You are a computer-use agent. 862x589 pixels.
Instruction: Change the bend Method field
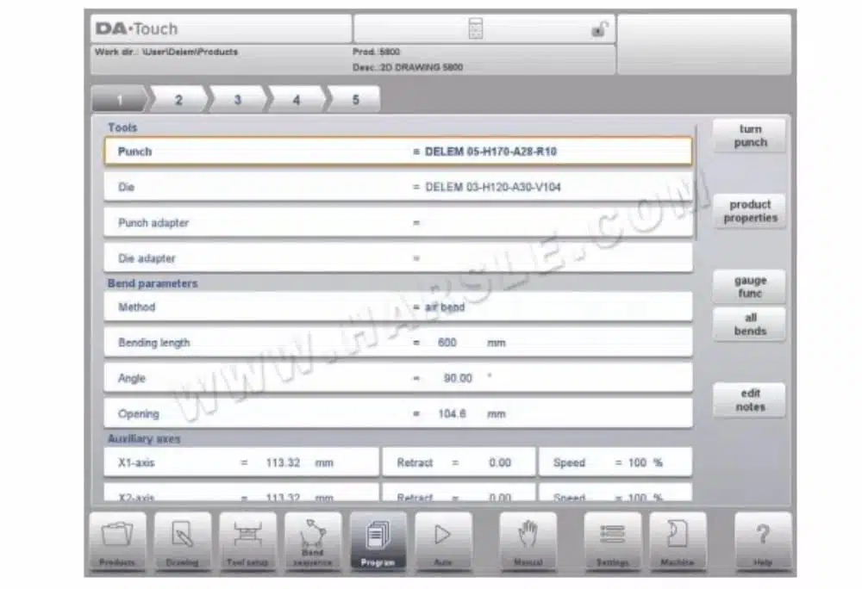(x=398, y=307)
